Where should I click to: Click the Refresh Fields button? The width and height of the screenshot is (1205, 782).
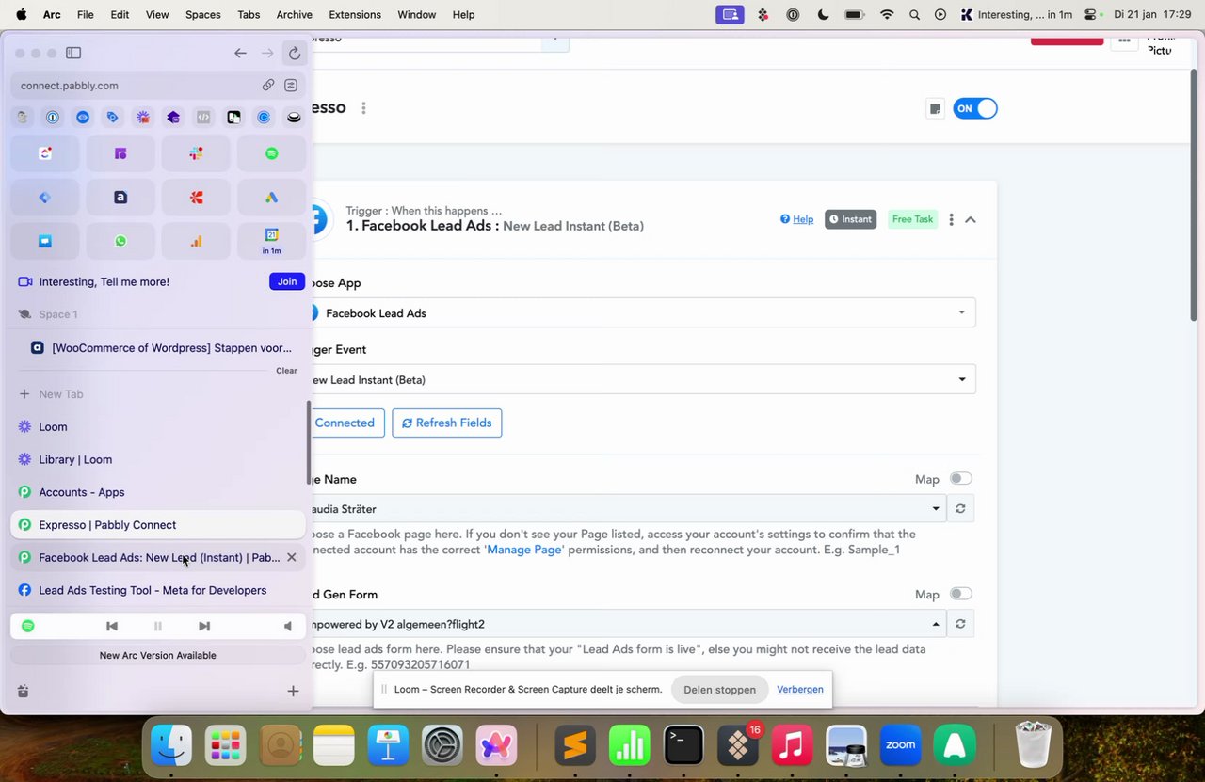tap(447, 423)
